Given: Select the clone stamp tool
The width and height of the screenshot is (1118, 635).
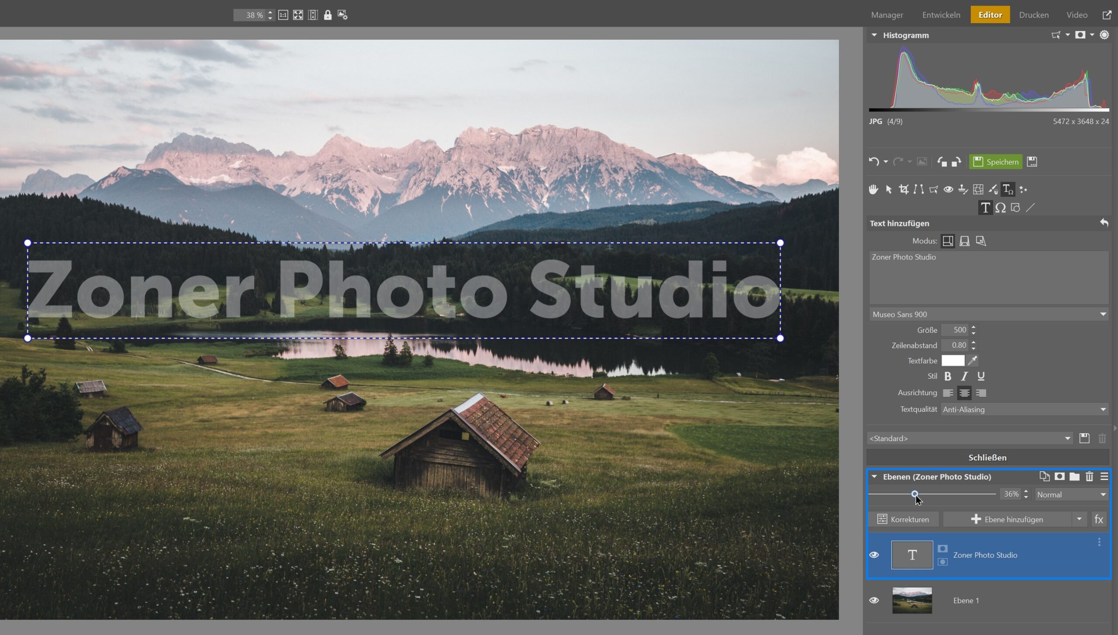Looking at the screenshot, I should tap(963, 189).
